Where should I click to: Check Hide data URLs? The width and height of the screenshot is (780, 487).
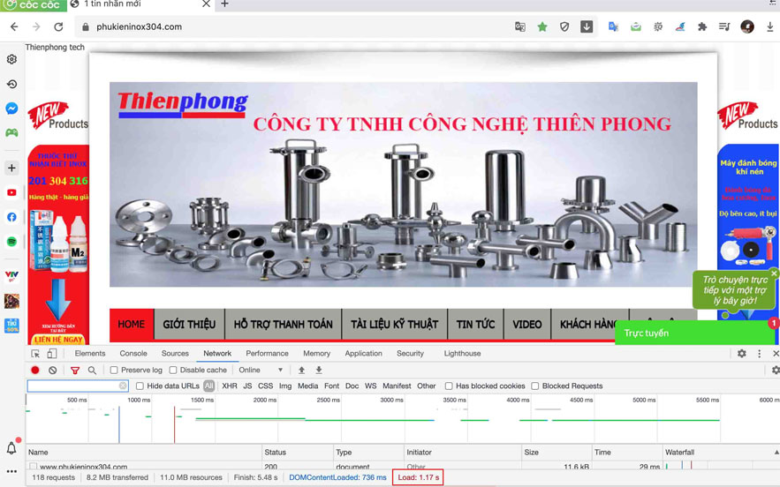[140, 386]
